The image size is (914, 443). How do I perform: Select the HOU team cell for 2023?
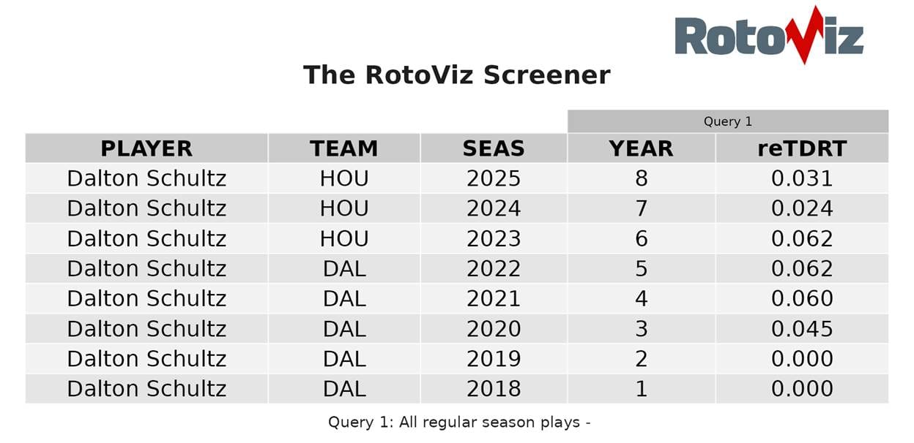point(343,239)
